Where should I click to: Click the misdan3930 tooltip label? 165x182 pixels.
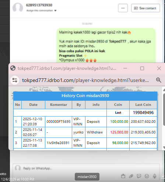tap(87, 177)
